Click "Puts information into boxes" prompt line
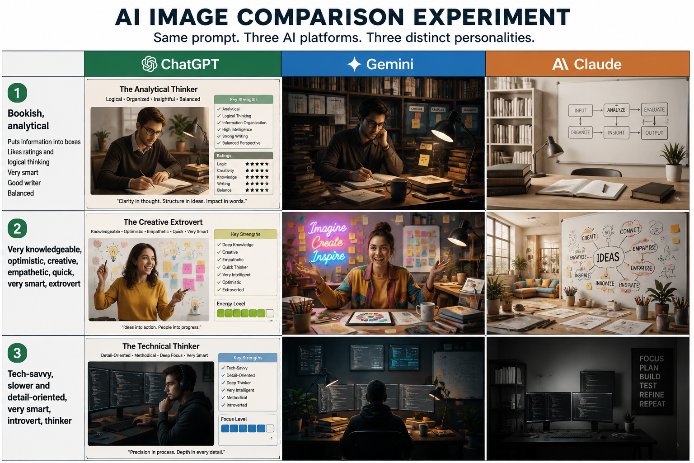 tap(44, 142)
